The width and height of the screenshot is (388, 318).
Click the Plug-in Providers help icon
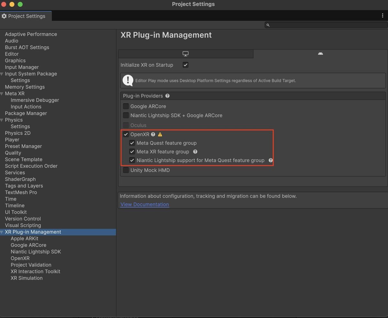pyautogui.click(x=167, y=96)
